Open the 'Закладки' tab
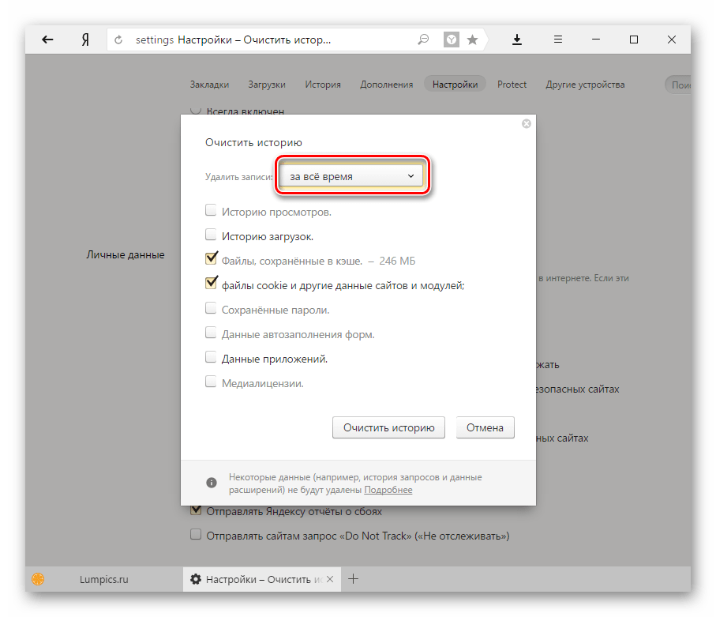Screen dimensions: 716x617 pos(209,85)
